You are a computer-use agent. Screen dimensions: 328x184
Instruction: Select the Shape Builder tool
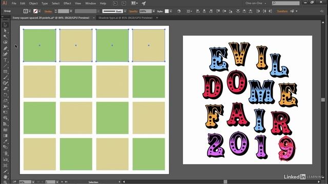tap(5, 118)
